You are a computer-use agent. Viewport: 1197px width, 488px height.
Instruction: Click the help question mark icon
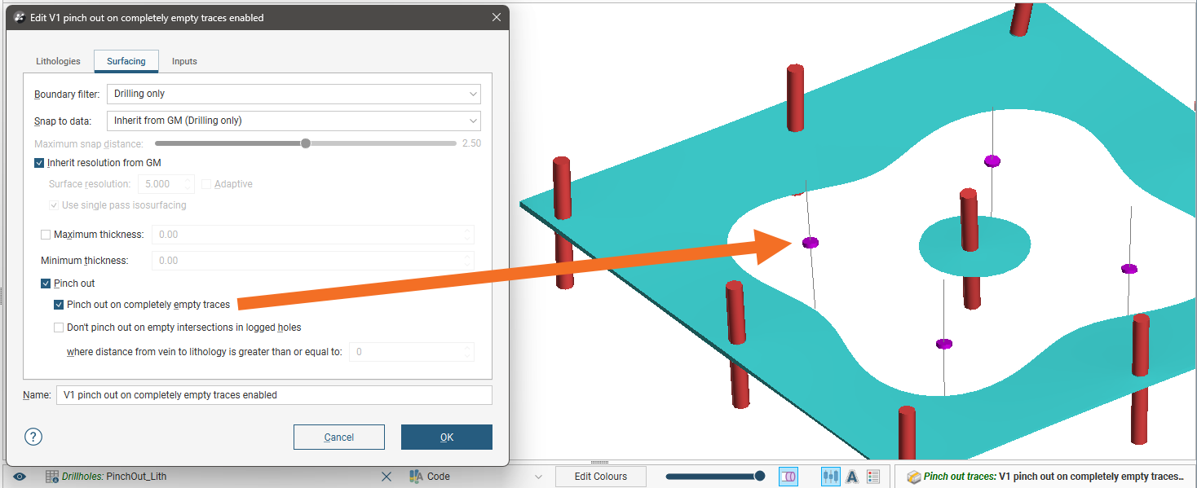(33, 437)
